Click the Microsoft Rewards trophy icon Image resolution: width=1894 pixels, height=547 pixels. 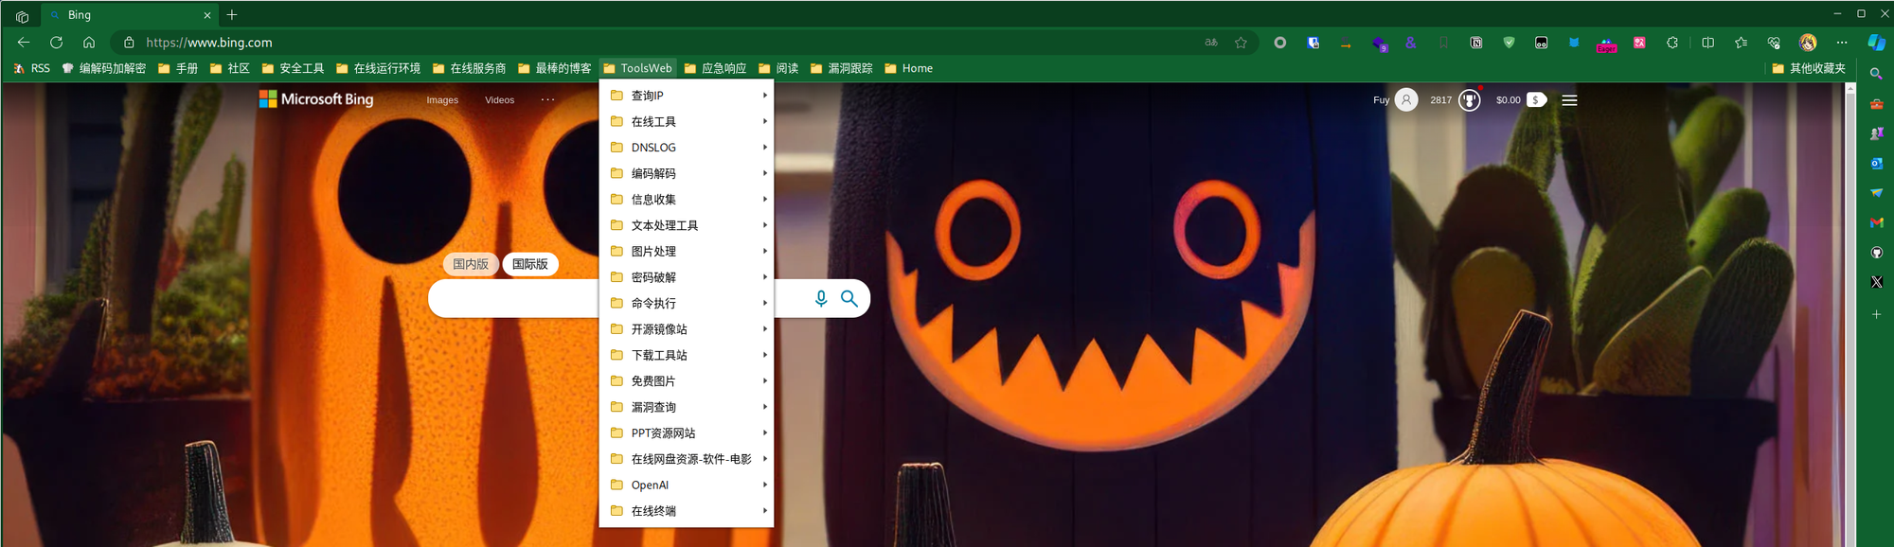point(1469,100)
